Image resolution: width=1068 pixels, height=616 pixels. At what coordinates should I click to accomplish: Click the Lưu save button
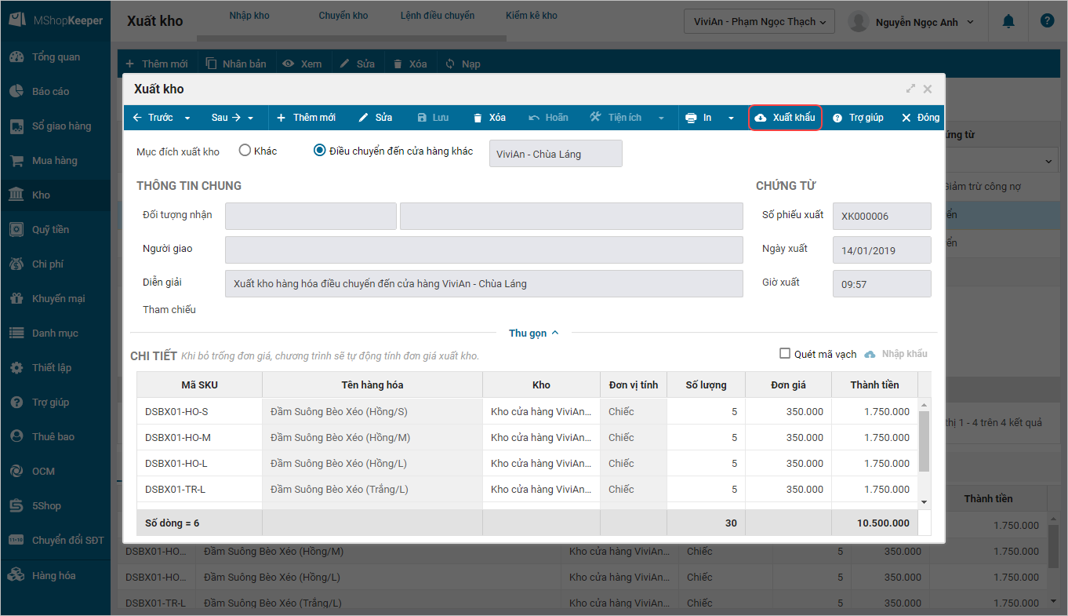tap(432, 118)
